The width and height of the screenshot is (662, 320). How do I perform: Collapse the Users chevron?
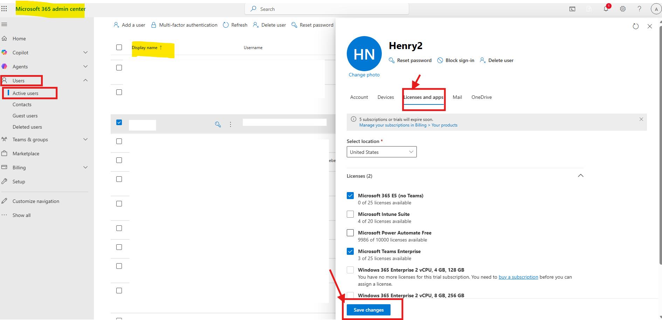point(85,80)
